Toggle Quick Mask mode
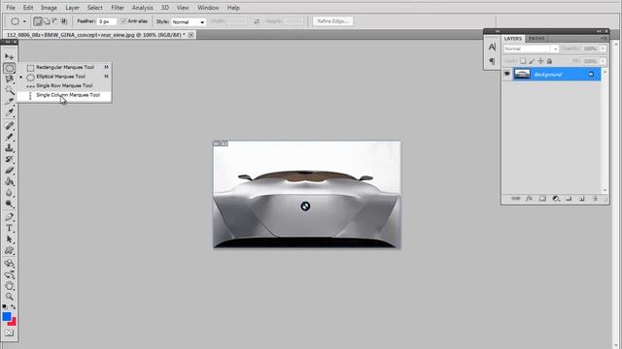This screenshot has width=622, height=349. tap(9, 333)
